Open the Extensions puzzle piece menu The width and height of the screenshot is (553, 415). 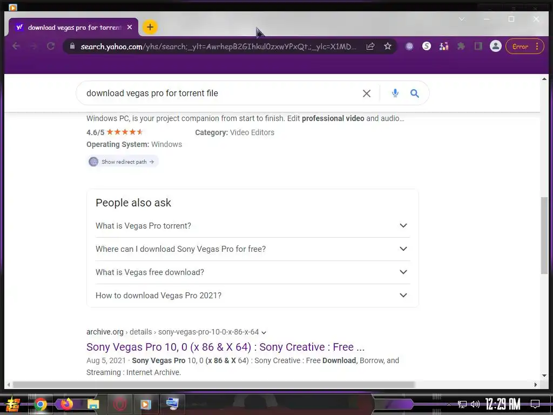[x=461, y=46]
